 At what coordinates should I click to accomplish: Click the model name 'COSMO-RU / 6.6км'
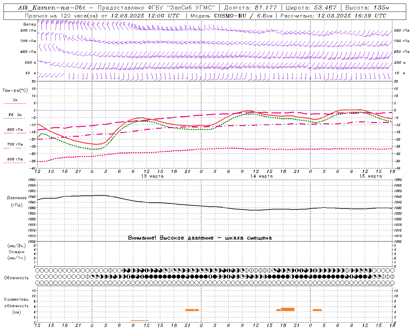pos(244,16)
